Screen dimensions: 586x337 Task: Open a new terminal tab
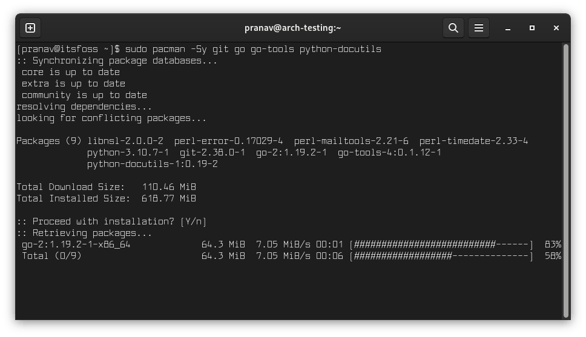point(31,28)
